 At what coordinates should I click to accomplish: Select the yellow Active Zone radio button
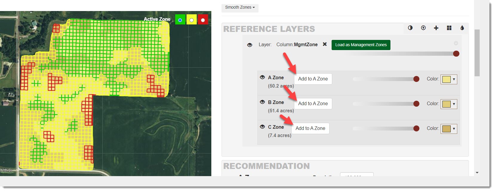192,20
